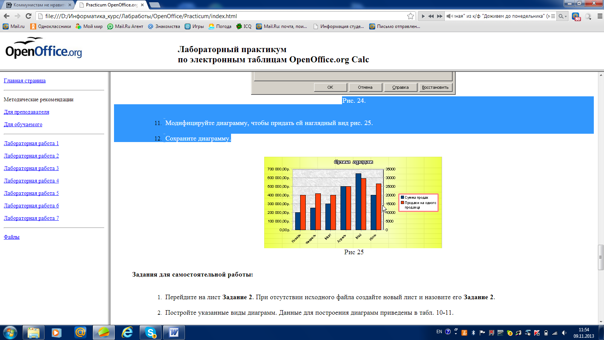Viewport: 604px width, 340px height.
Task: Open the Мой мир bookmark
Action: 89,26
